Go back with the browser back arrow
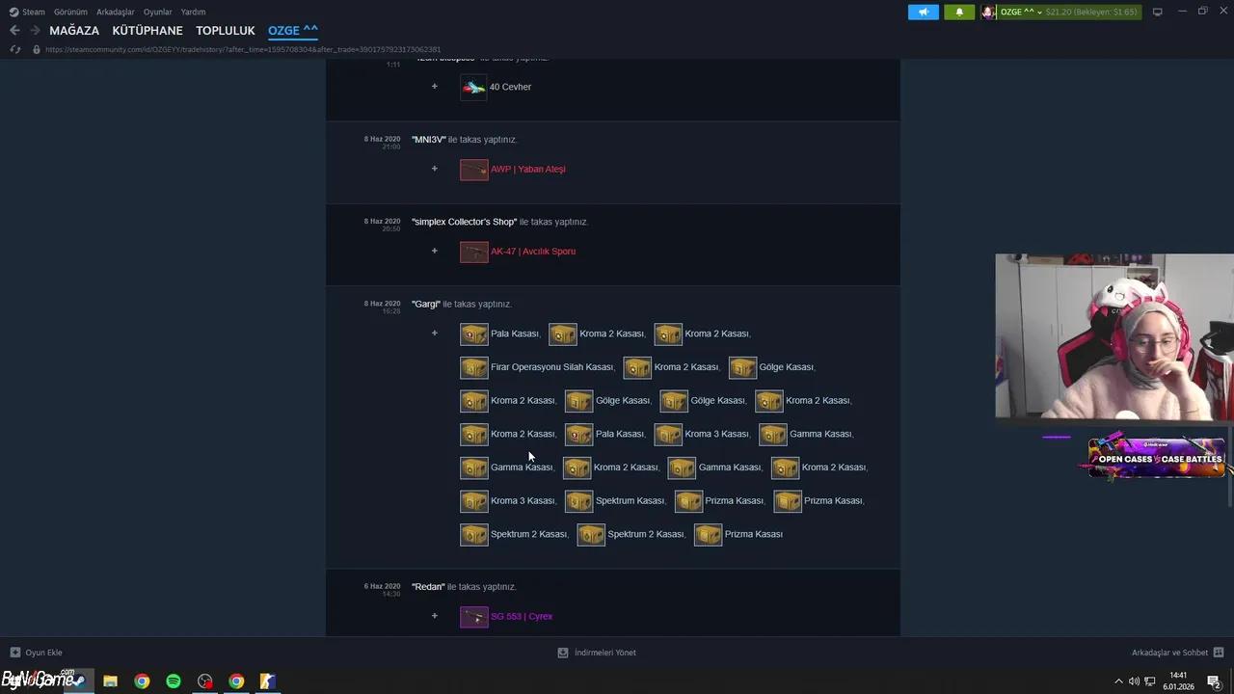 click(14, 31)
